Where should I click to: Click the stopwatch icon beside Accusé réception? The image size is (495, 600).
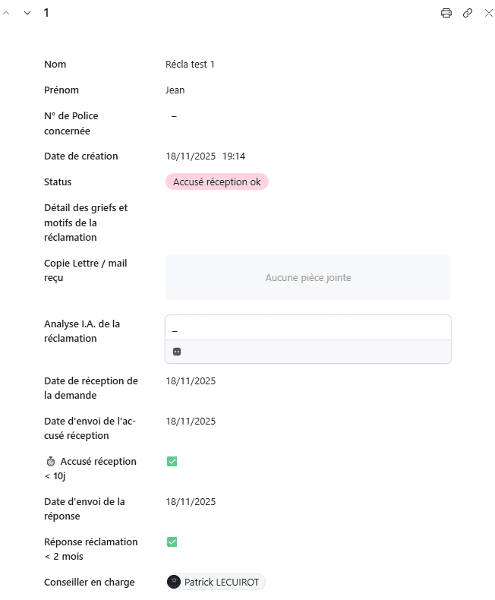50,461
